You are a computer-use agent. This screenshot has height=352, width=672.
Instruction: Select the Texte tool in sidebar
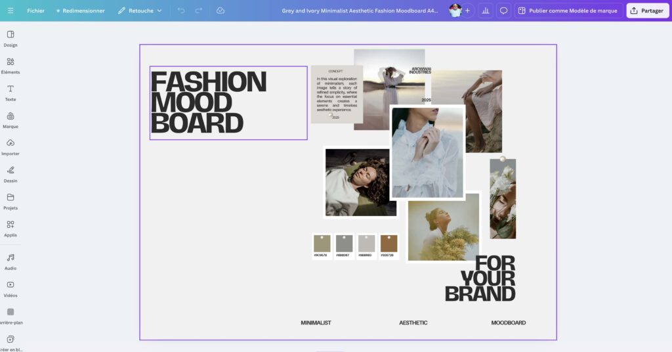pos(10,93)
